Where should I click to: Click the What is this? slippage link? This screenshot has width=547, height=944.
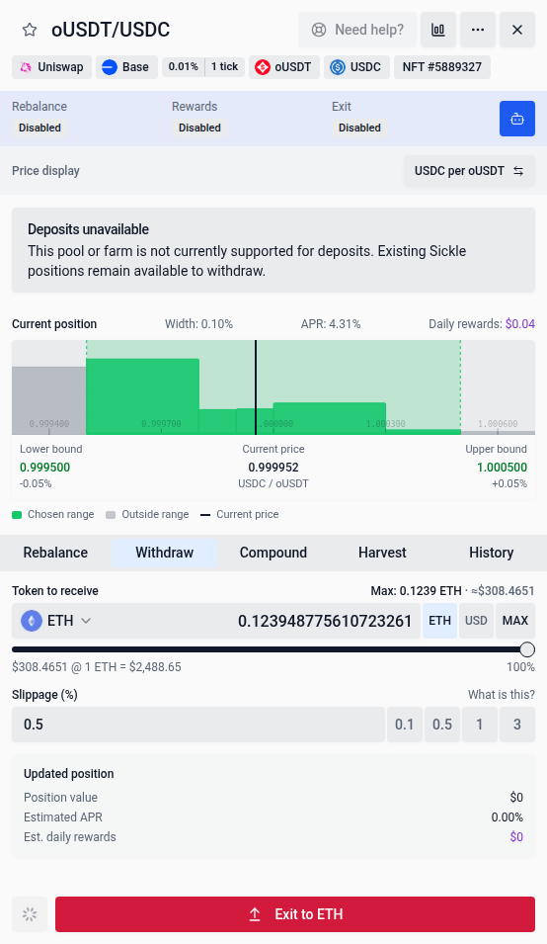pyautogui.click(x=502, y=695)
